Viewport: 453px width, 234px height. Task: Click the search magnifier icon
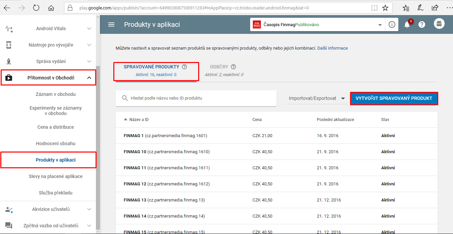pyautogui.click(x=125, y=98)
